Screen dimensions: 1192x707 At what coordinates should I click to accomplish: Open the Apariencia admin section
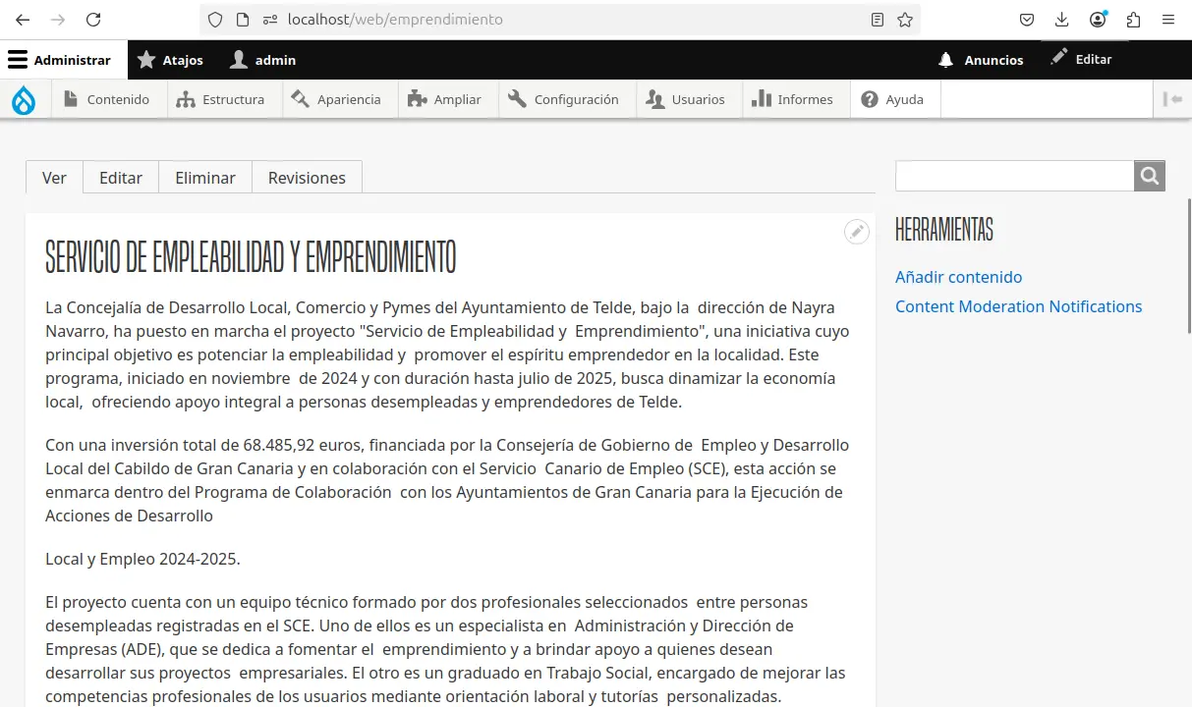pyautogui.click(x=338, y=98)
